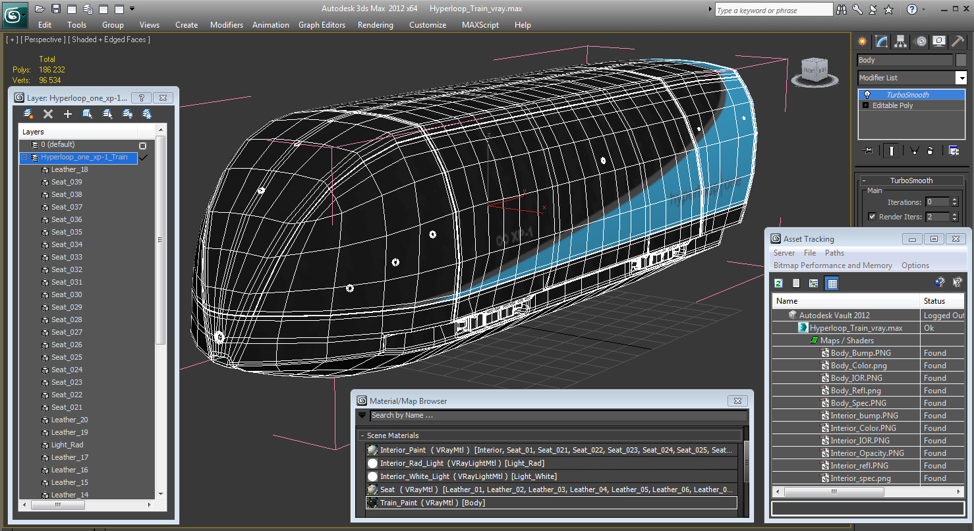Select Train_Paint material in Scene Materials
Viewport: 974px width, 531px height.
click(x=552, y=503)
